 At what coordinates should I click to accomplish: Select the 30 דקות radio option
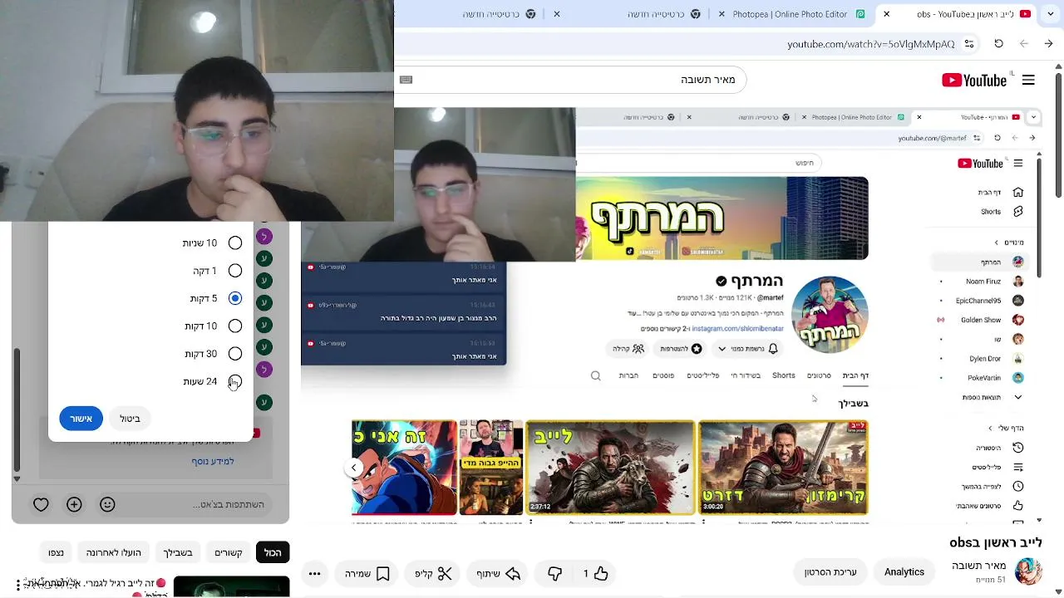click(x=235, y=354)
